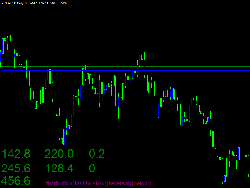Click the 220.0 indicator value

point(59,154)
